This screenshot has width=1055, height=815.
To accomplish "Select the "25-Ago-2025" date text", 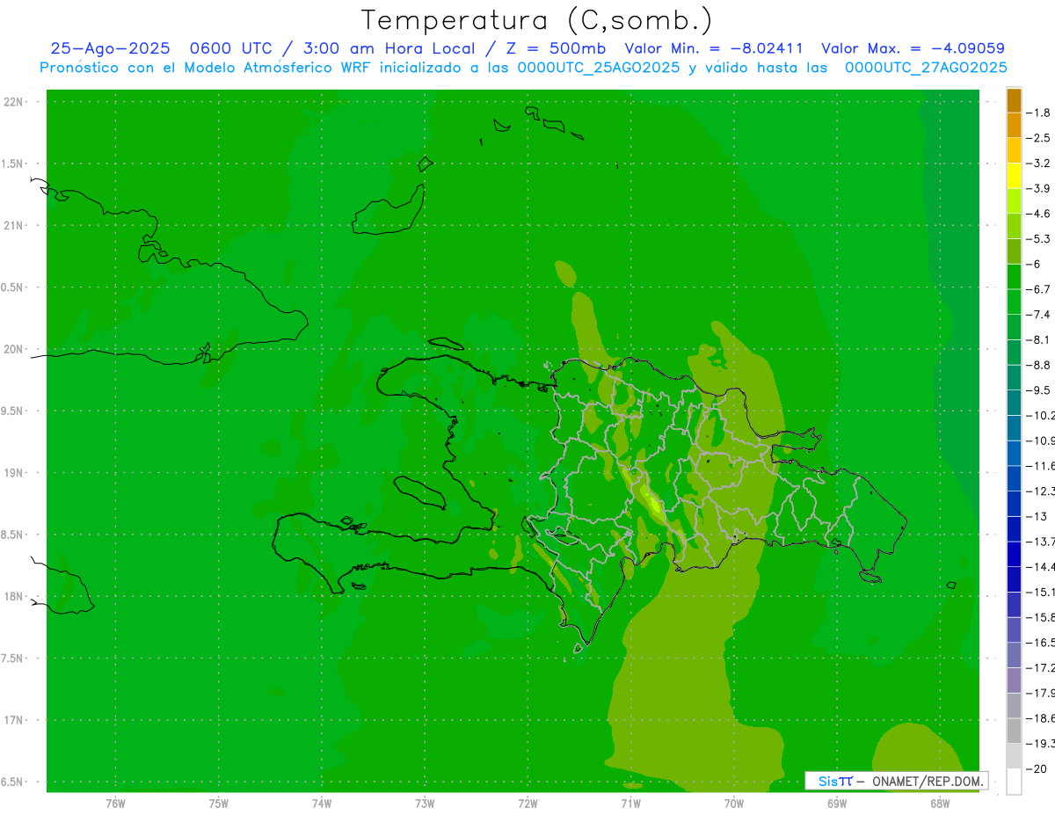I will [x=110, y=48].
